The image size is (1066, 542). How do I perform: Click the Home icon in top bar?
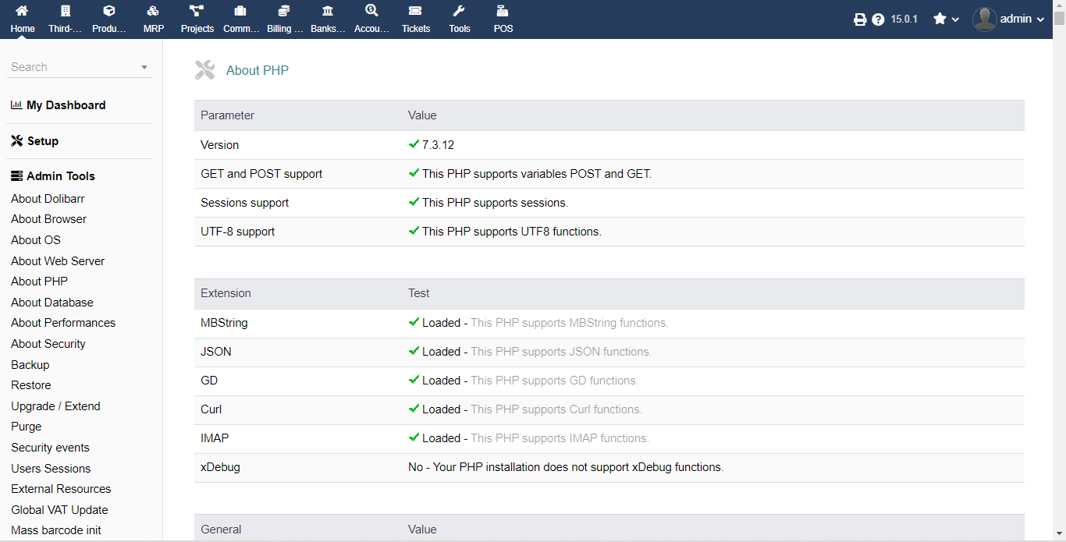coord(23,12)
